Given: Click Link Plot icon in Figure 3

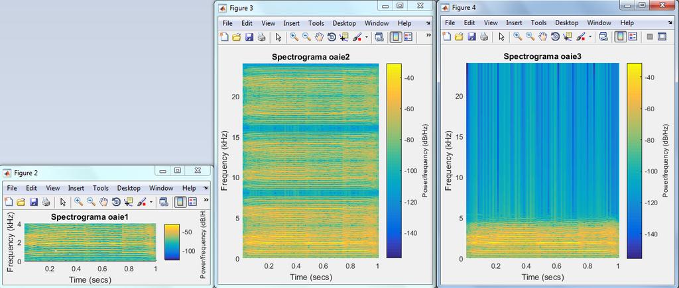Looking at the screenshot, I should pyautogui.click(x=379, y=37).
